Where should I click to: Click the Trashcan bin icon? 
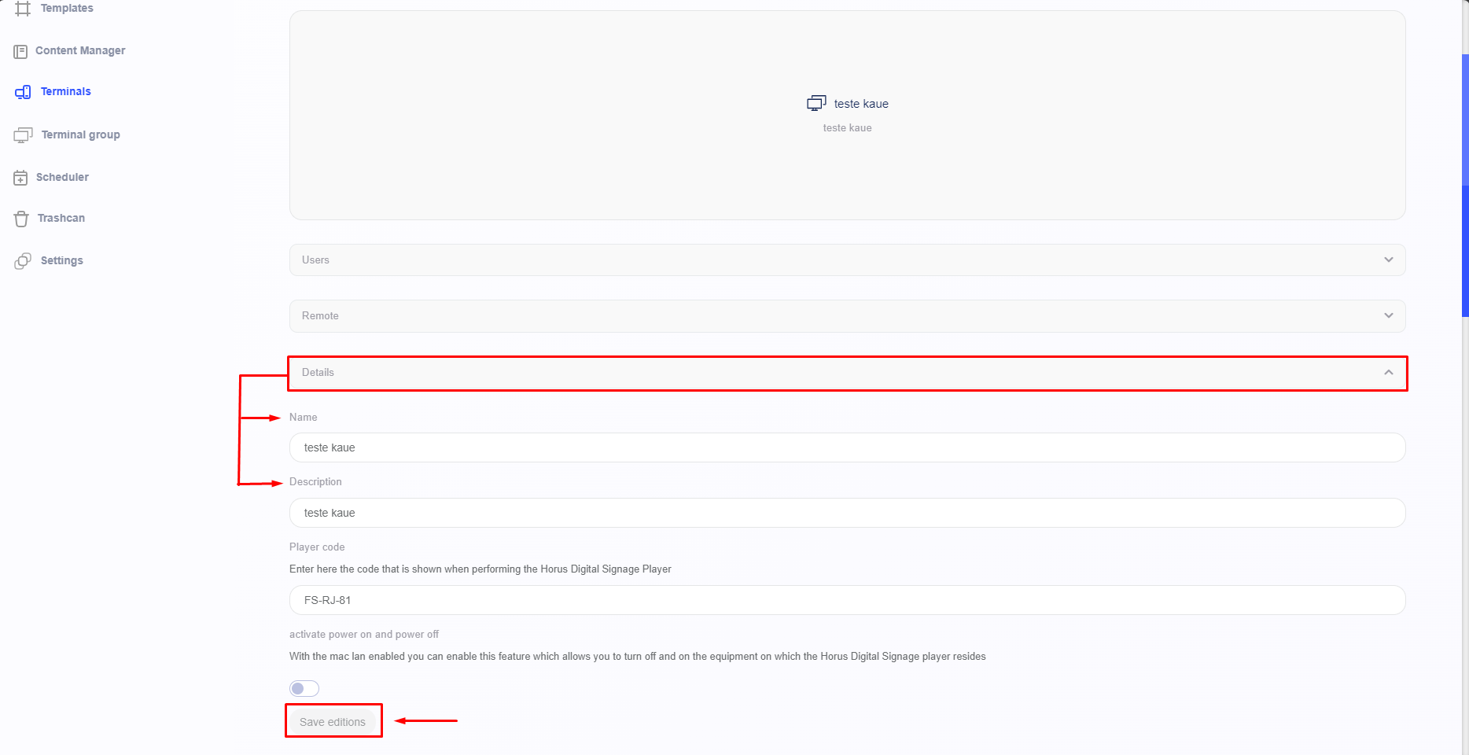(21, 219)
